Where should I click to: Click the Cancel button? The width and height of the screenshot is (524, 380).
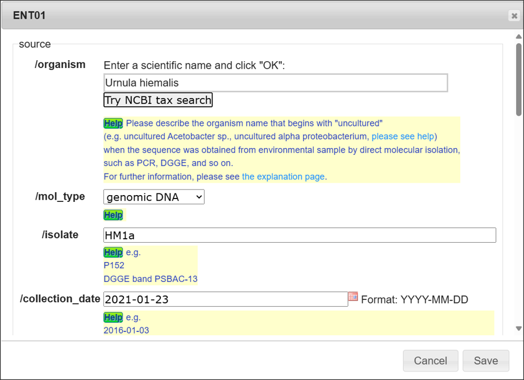[430, 360]
